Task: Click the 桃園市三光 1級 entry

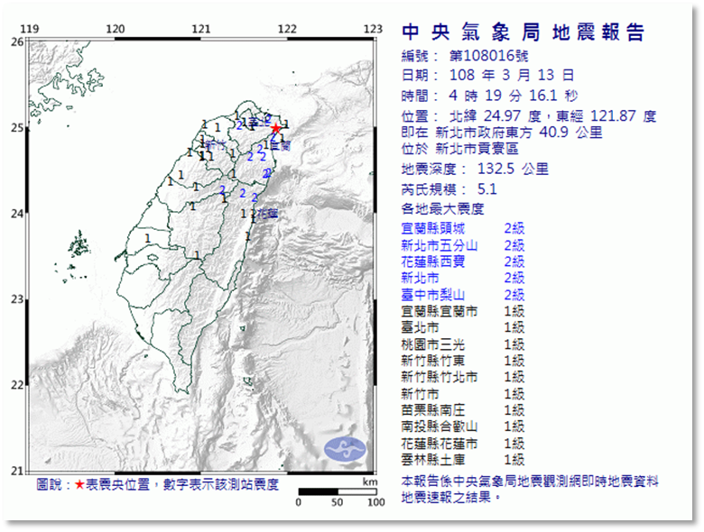Action: pyautogui.click(x=462, y=344)
